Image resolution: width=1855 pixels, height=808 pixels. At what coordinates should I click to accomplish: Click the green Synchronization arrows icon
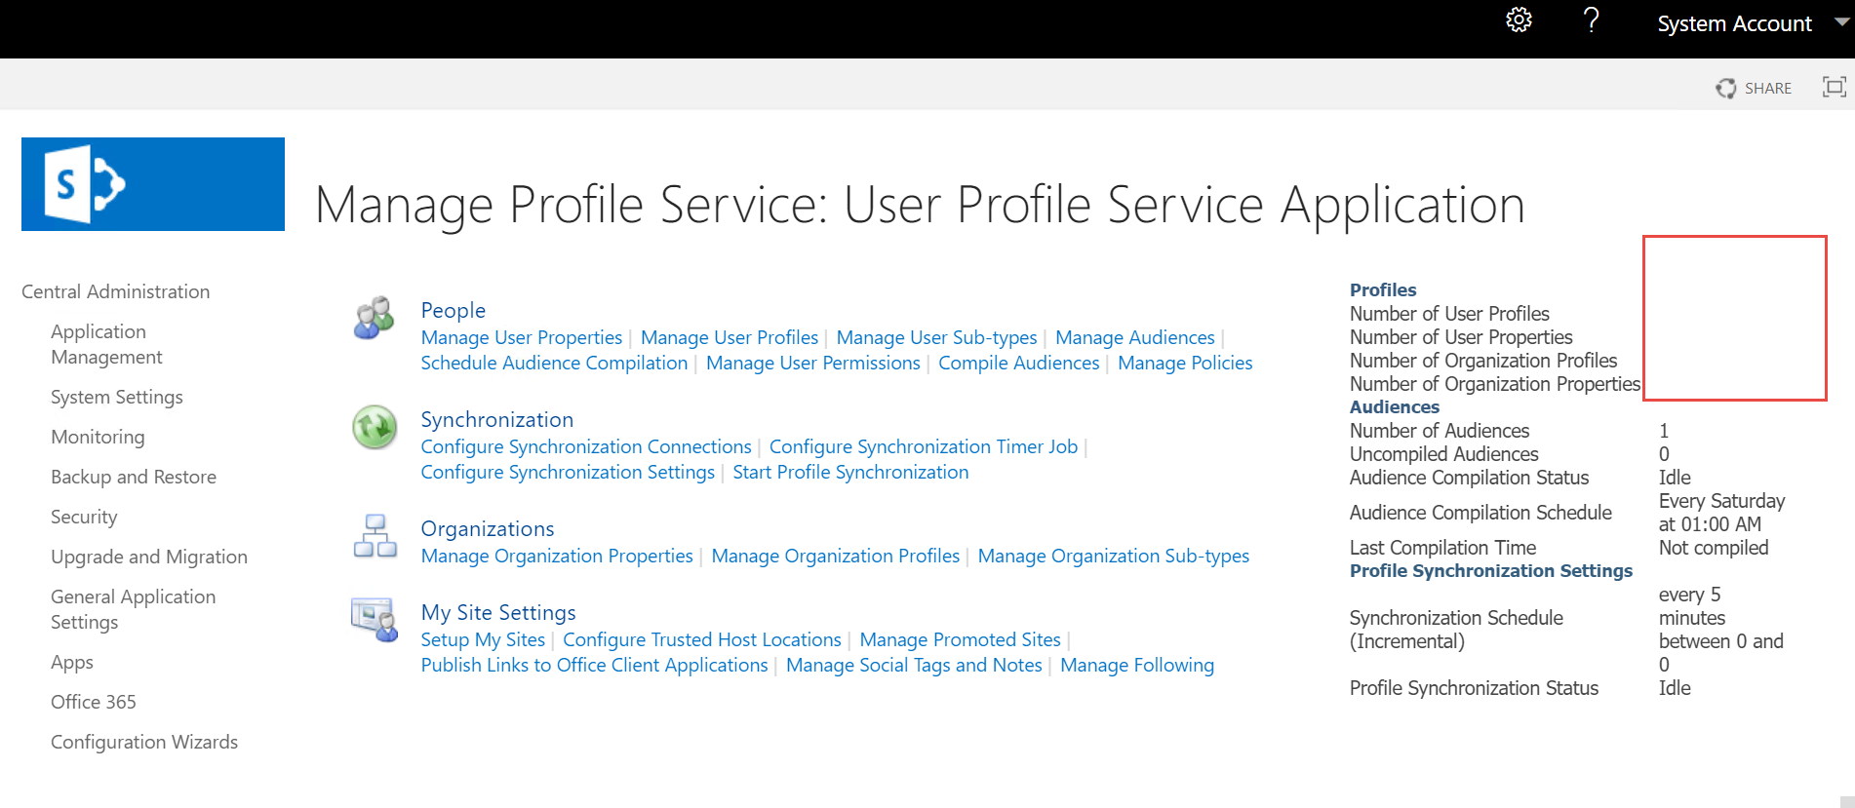(374, 428)
